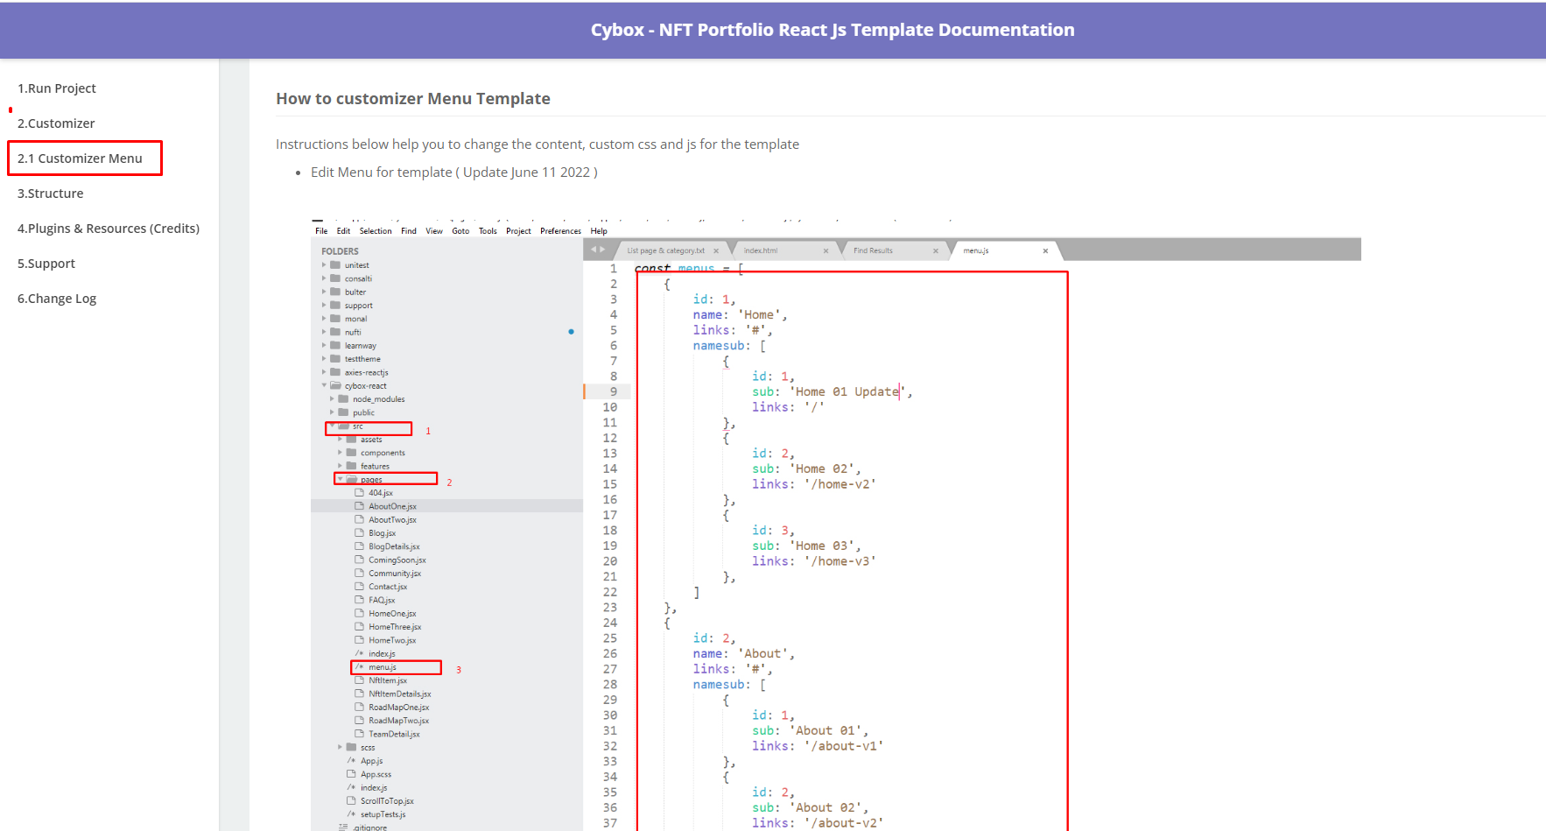This screenshot has height=831, width=1546.
Task: Click the support folder icon
Action: point(335,305)
